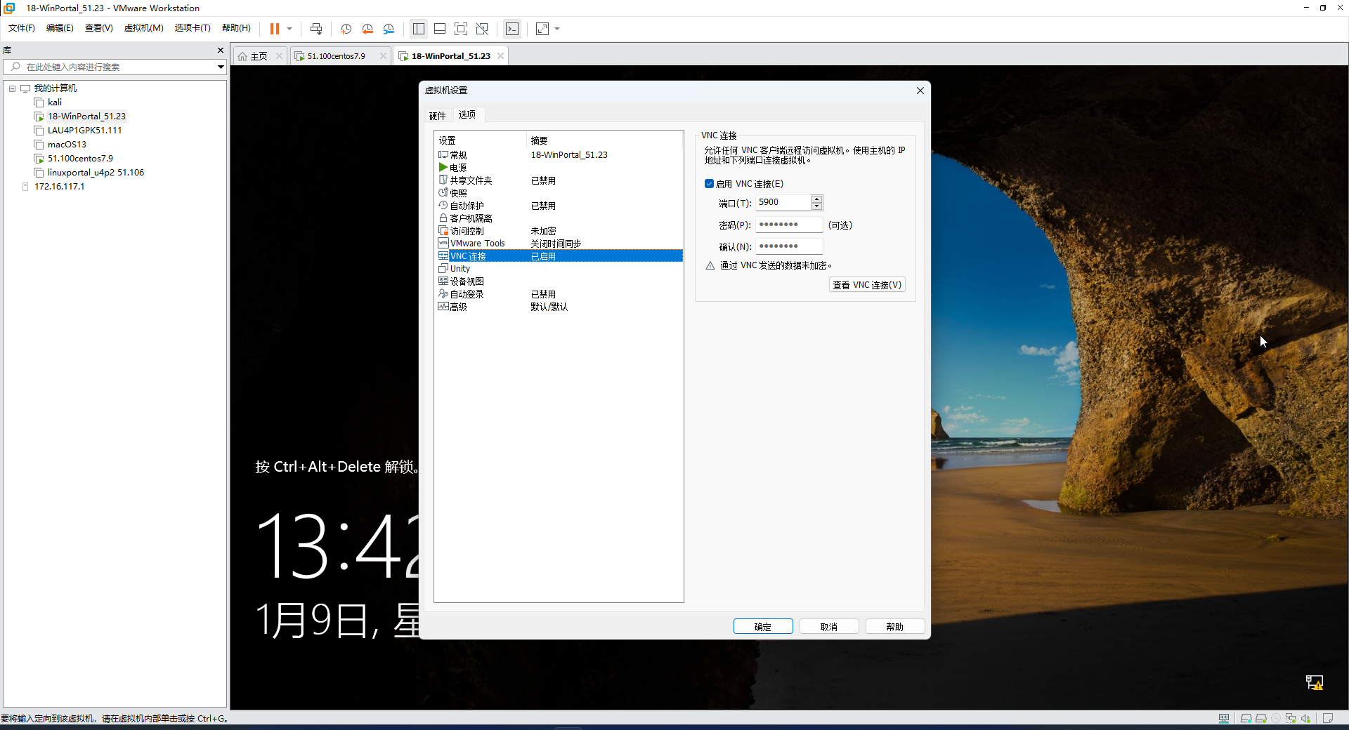This screenshot has width=1349, height=730.
Task: Click the message log status bar icon
Action: click(1327, 718)
